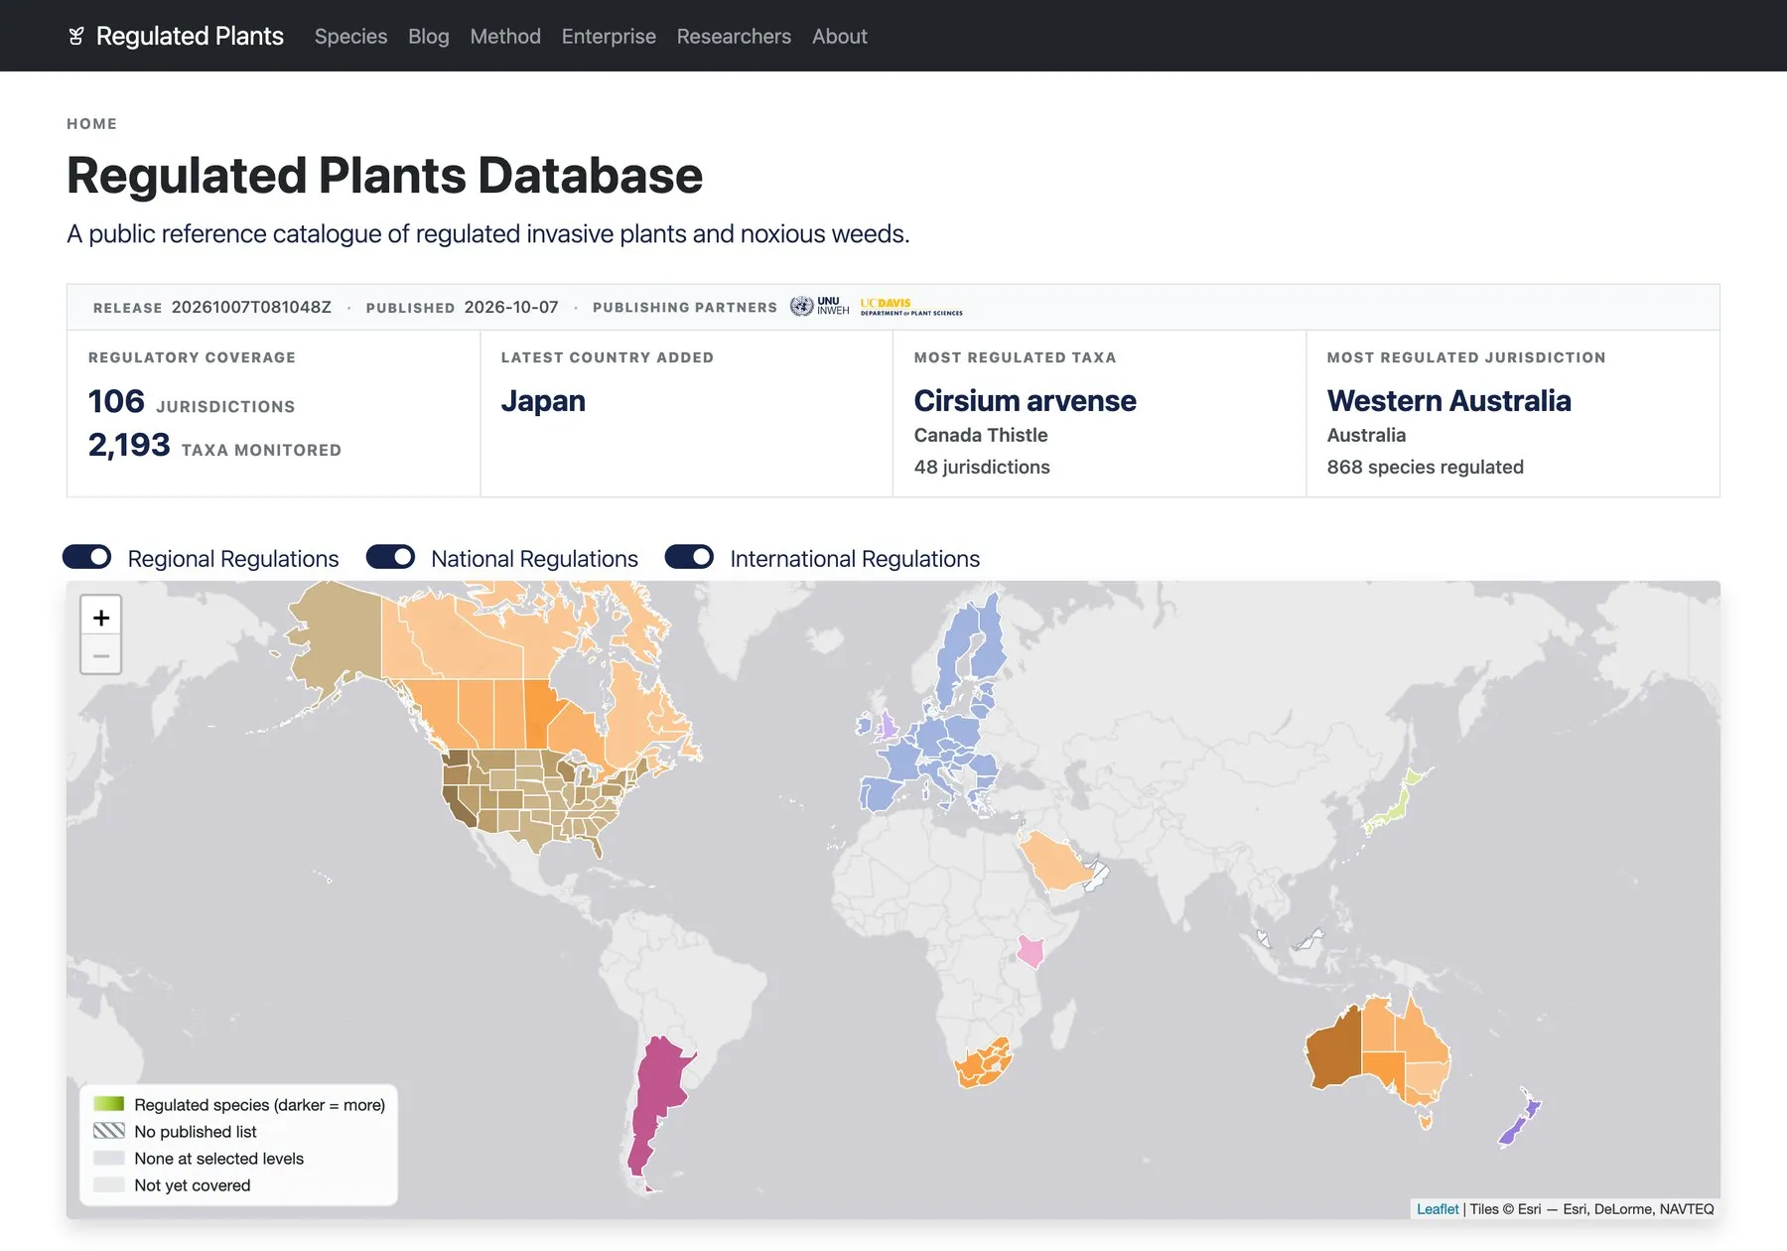Viewport: 1787px width, 1251px height.
Task: Open the Species menu item
Action: pyautogui.click(x=350, y=37)
